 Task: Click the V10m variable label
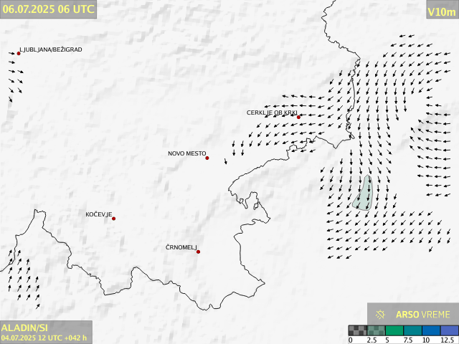442,12
